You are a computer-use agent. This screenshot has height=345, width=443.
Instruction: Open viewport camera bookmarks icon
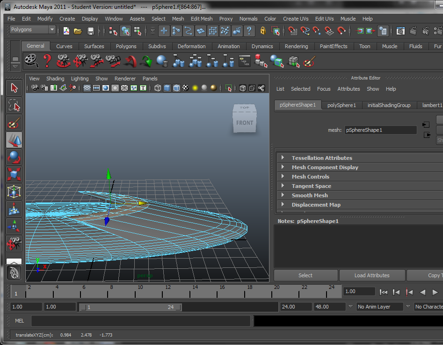[x=54, y=88]
